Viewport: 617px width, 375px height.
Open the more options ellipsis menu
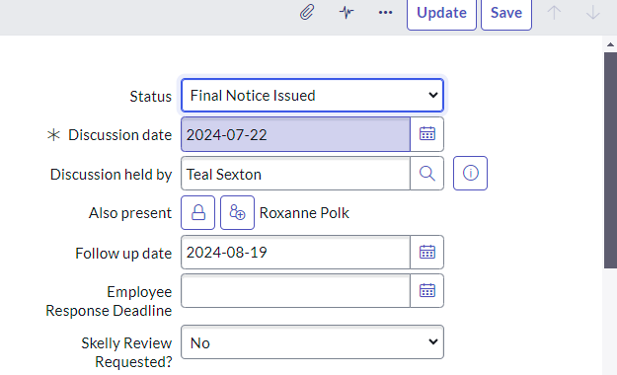(x=385, y=13)
